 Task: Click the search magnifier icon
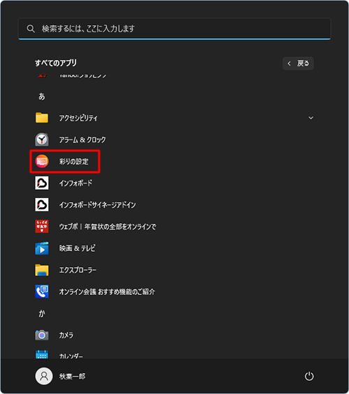click(31, 29)
